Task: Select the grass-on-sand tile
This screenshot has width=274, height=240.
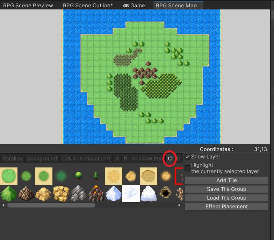Action: click(44, 176)
